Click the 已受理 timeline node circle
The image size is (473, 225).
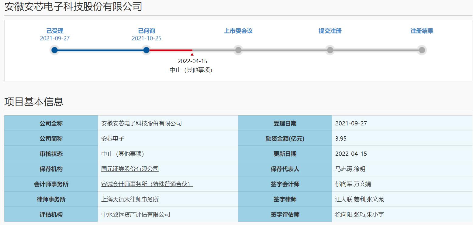coord(55,50)
